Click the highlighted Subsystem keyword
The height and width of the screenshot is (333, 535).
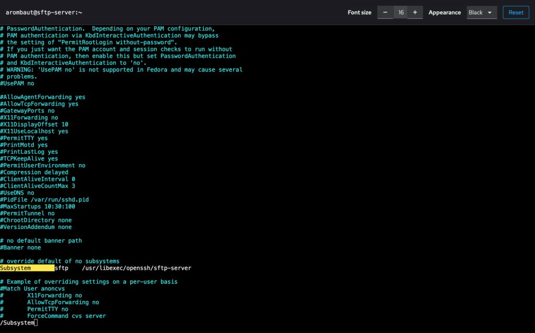[16, 268]
